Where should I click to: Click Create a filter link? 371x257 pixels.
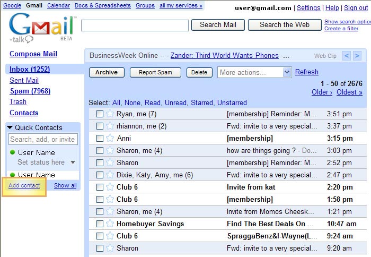pos(341,29)
